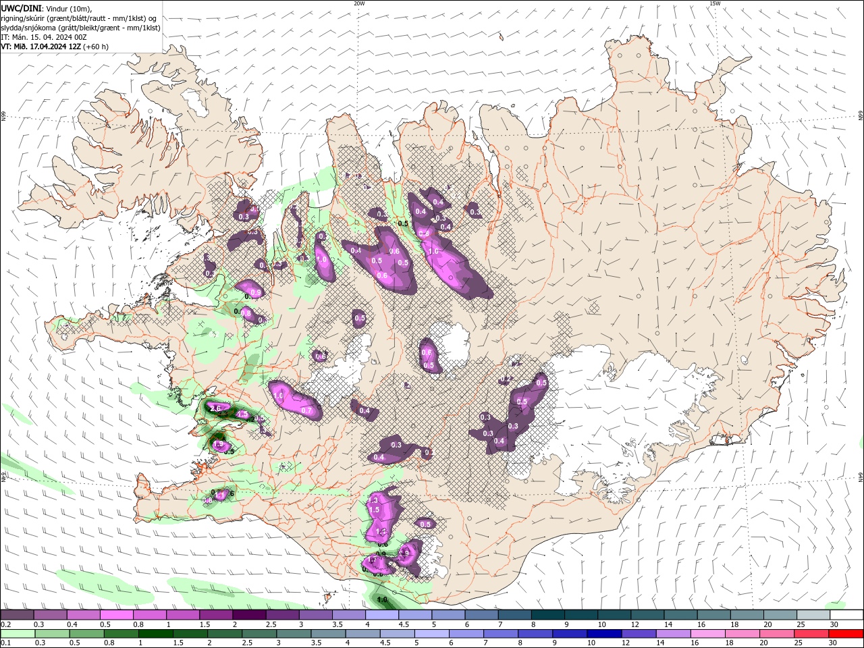Image resolution: width=864 pixels, height=648 pixels.
Task: Select pale green rain swatch between 0.1 and 0.3
Action: click(18, 634)
